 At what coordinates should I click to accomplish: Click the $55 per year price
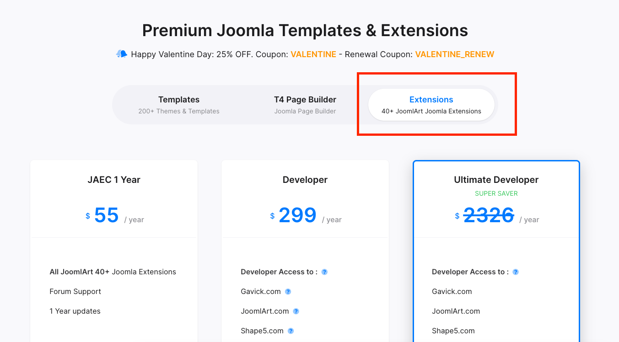(107, 215)
